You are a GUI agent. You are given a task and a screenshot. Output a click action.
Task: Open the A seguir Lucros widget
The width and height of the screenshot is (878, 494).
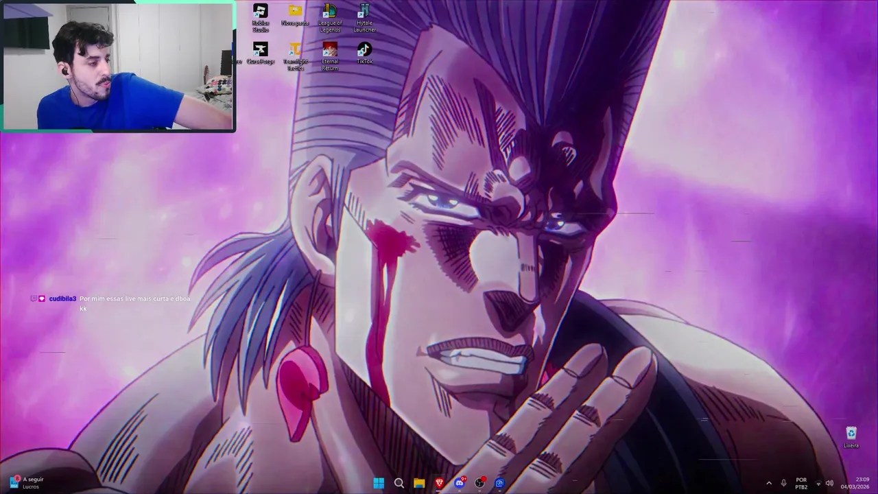(x=26, y=483)
